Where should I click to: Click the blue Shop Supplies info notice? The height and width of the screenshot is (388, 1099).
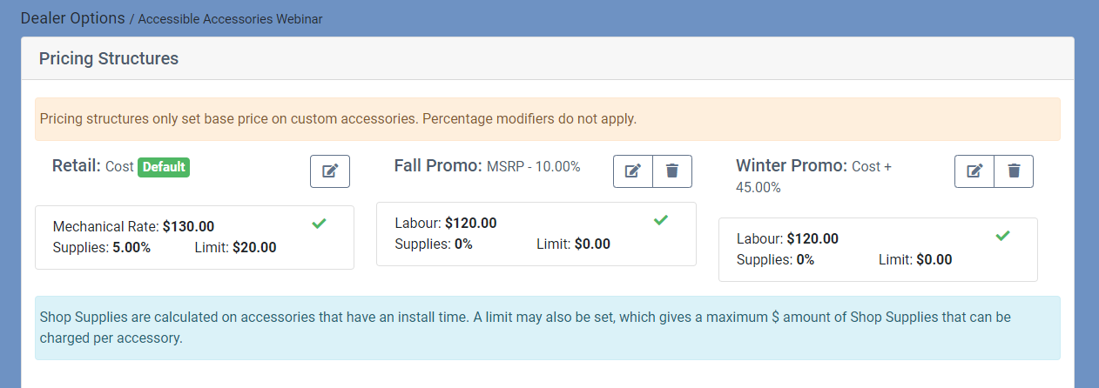[548, 328]
